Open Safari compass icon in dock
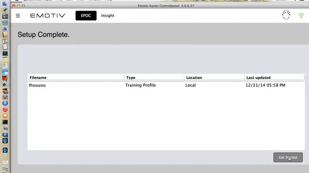309x173 pixels. [5, 23]
